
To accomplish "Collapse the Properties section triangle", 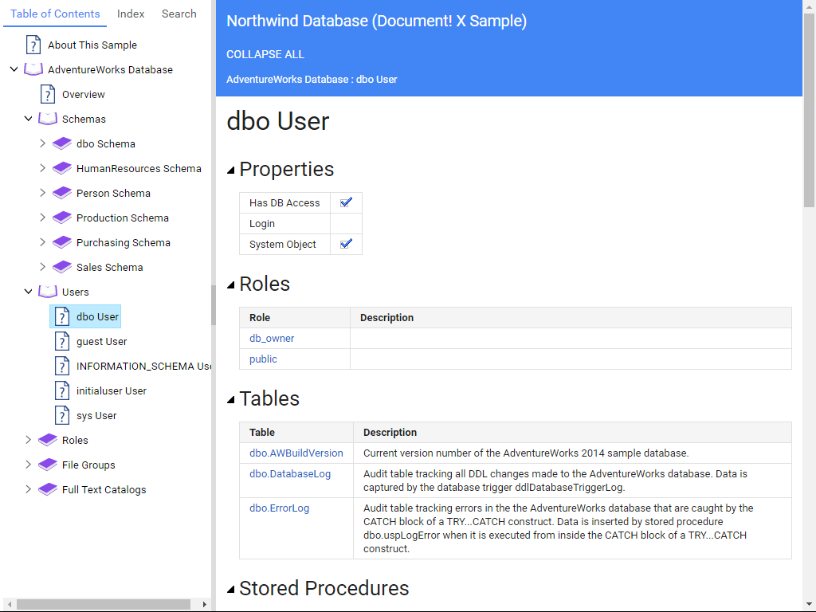I will coord(231,171).
